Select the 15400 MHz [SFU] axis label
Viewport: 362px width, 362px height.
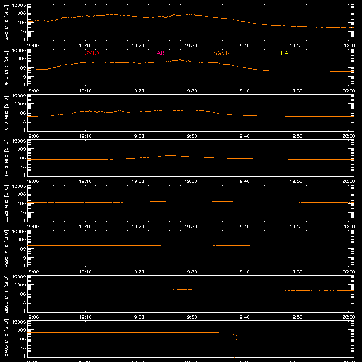click(x=6, y=339)
